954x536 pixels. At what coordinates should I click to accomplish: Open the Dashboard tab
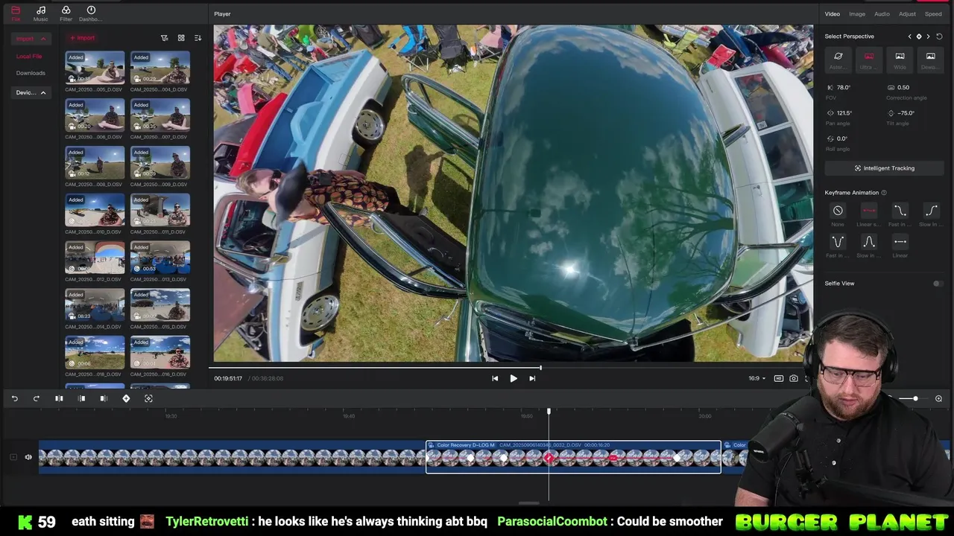click(91, 13)
